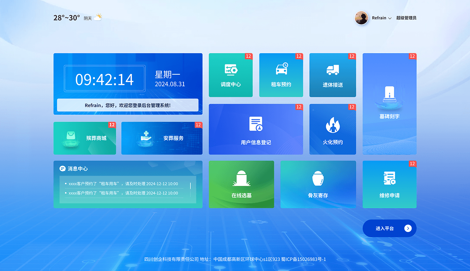Click the 维修申请 repair request icon

click(x=389, y=178)
